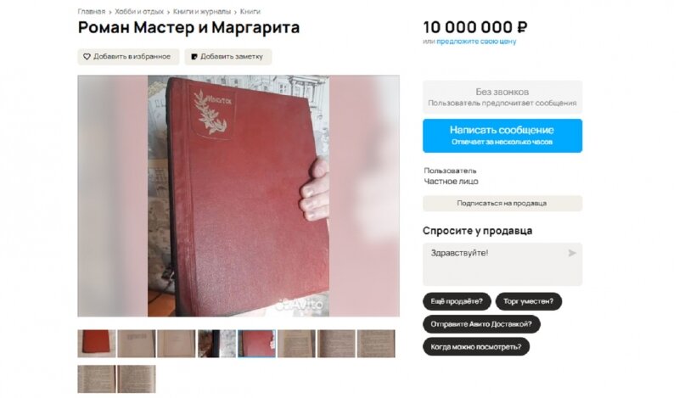Select the Книги breadcrumb link
Viewport: 679px width, 398px height.
tap(250, 12)
